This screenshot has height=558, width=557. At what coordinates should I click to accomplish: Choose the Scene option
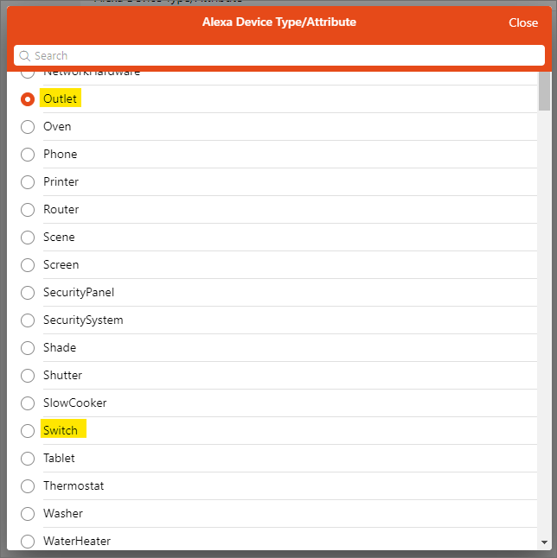(28, 238)
